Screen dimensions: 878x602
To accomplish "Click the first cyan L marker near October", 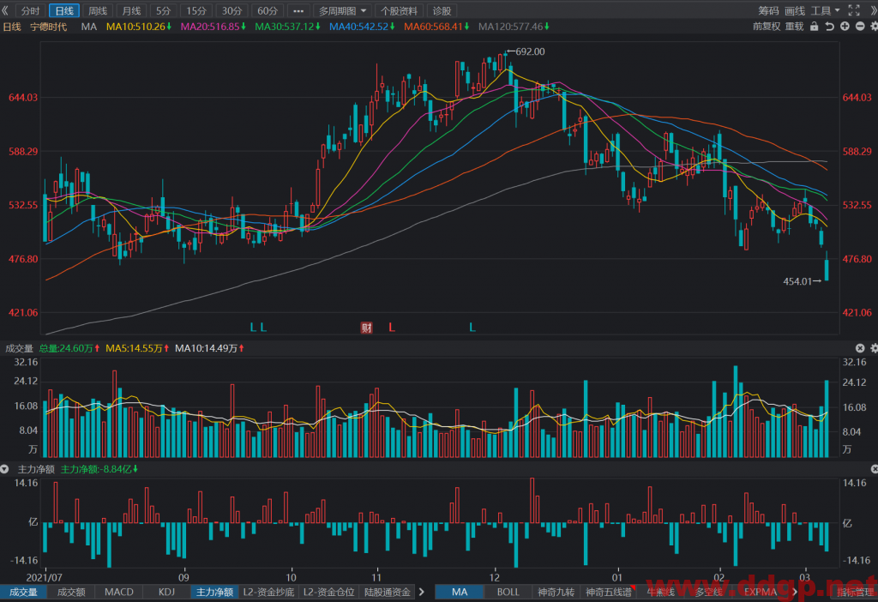I will click(253, 327).
